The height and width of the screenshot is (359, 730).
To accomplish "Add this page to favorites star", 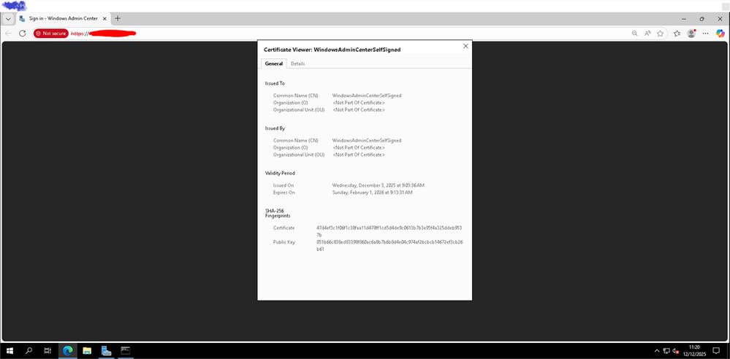I will (660, 34).
